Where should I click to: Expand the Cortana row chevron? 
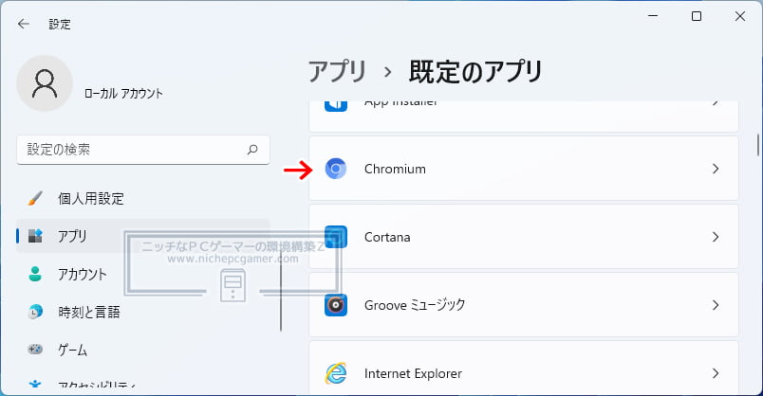point(716,237)
